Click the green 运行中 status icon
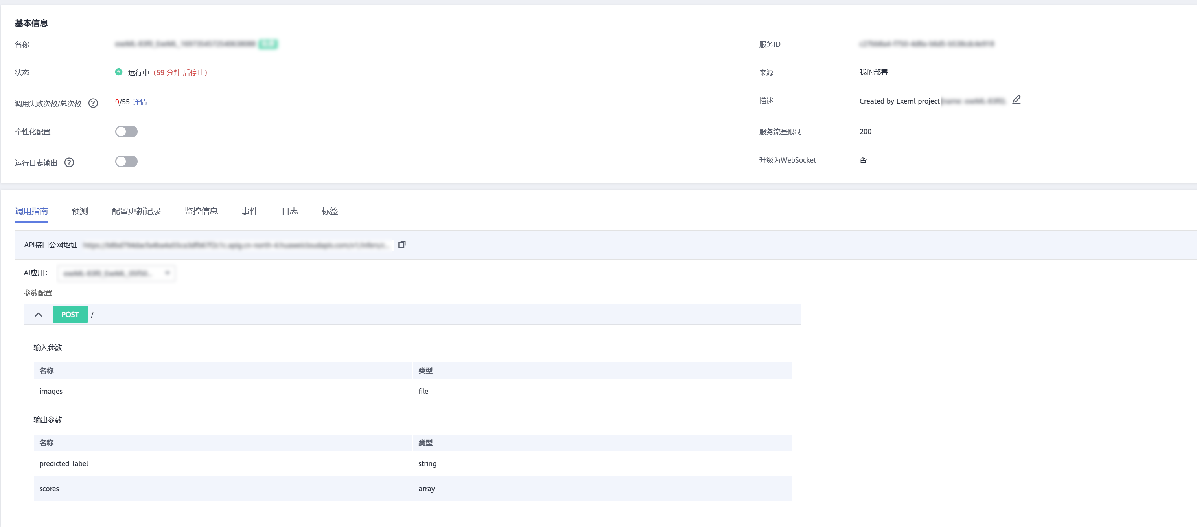 [118, 72]
